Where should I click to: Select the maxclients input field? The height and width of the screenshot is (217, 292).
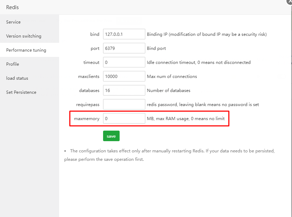click(x=124, y=76)
